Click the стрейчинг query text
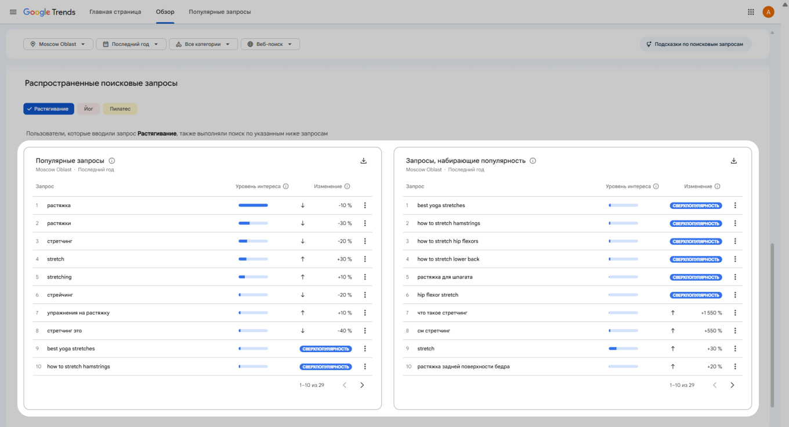 point(60,295)
